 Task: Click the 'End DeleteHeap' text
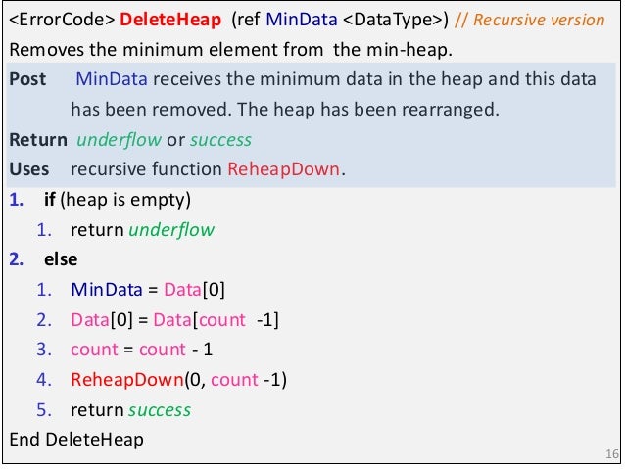pyautogui.click(x=75, y=440)
